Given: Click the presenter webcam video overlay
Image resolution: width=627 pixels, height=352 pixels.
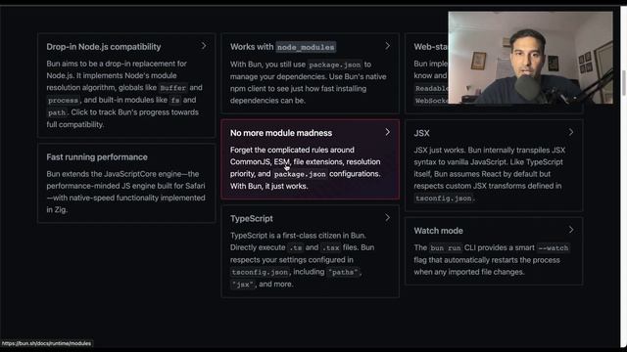Looking at the screenshot, I should 530,58.
